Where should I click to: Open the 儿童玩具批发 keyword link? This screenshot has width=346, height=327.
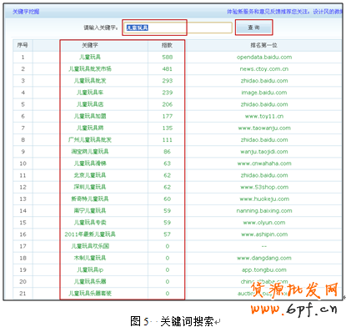point(90,81)
